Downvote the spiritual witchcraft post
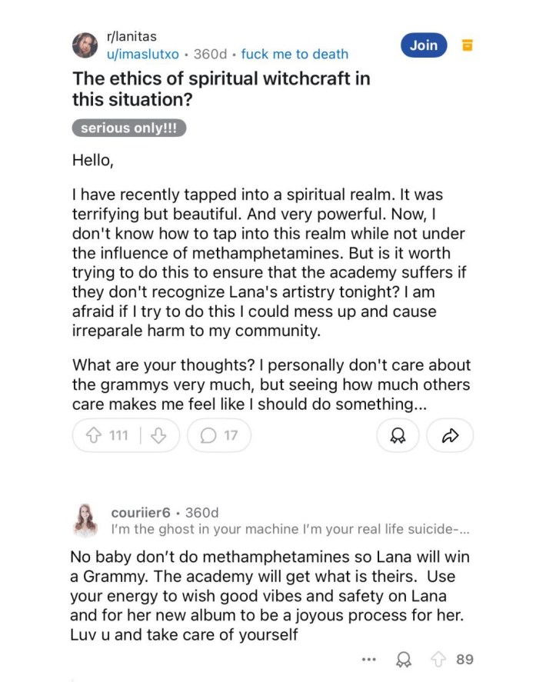The width and height of the screenshot is (546, 682). pyautogui.click(x=159, y=436)
